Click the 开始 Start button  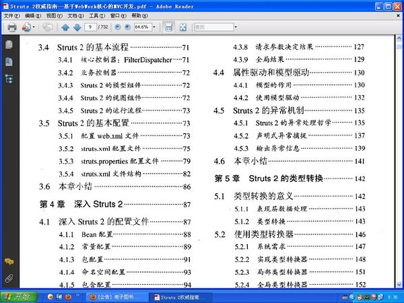click(19, 297)
